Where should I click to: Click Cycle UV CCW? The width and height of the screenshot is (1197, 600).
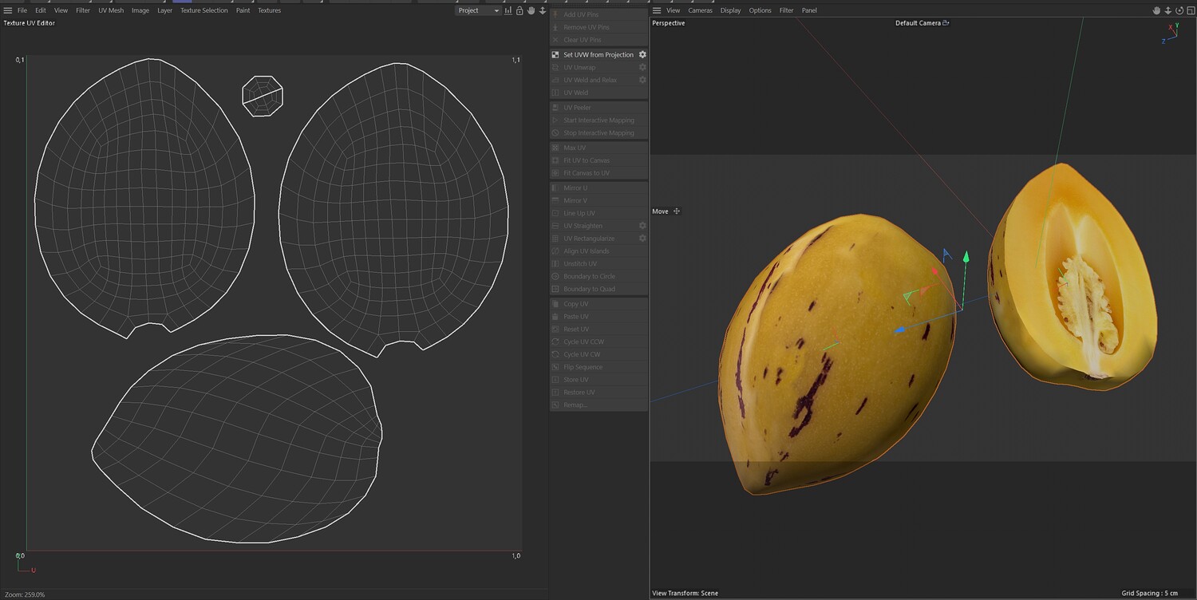[x=598, y=341]
